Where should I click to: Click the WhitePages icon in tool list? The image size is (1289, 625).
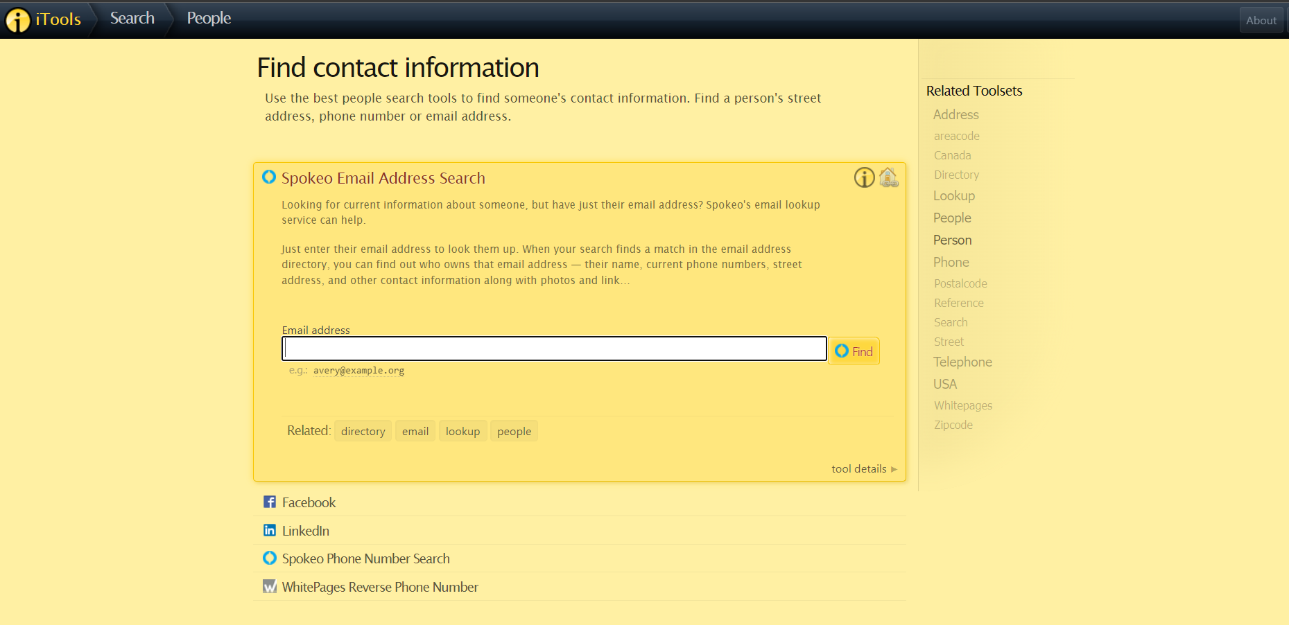(270, 587)
